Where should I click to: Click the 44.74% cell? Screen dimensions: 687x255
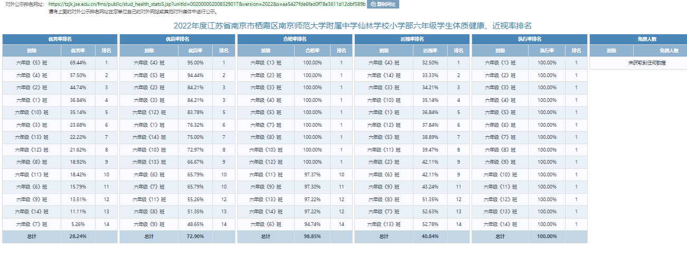78,88
